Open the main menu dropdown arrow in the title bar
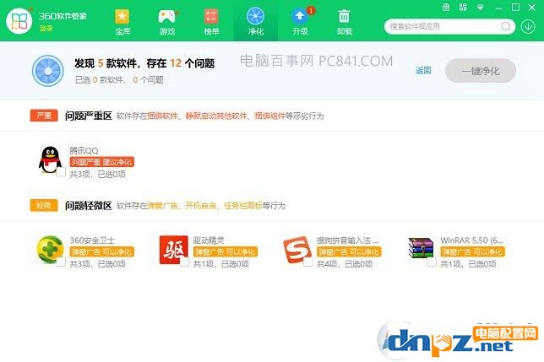 (x=481, y=8)
